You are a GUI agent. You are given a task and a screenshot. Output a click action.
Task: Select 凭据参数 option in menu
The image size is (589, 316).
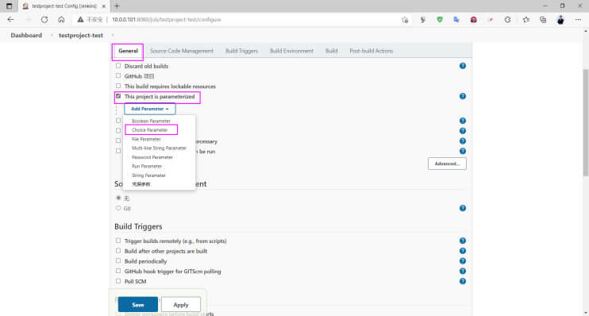tap(141, 184)
